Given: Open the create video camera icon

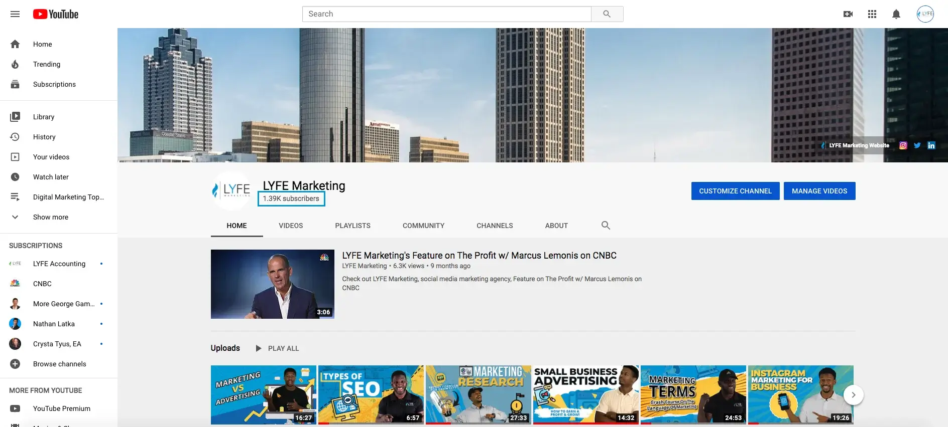Looking at the screenshot, I should click(848, 14).
